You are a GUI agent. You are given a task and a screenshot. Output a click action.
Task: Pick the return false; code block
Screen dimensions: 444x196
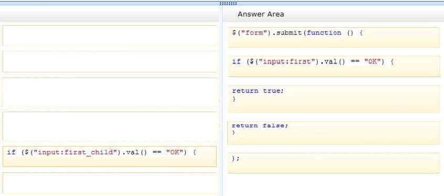[x=334, y=133]
